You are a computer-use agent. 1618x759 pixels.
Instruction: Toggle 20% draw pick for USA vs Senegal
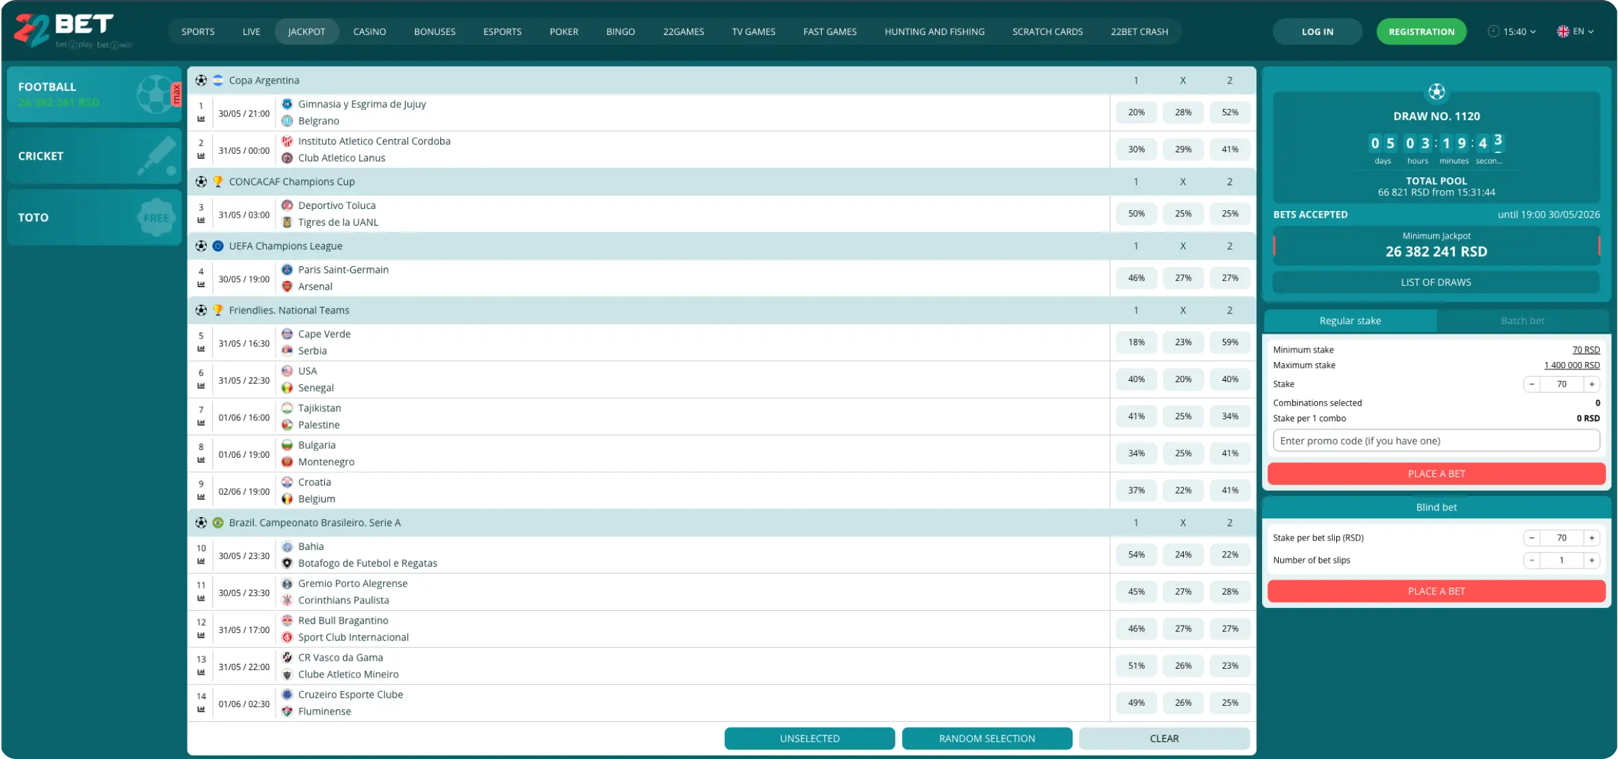coord(1183,379)
